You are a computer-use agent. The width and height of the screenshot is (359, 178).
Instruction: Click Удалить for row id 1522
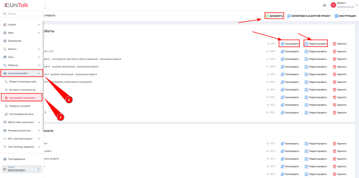[339, 113]
